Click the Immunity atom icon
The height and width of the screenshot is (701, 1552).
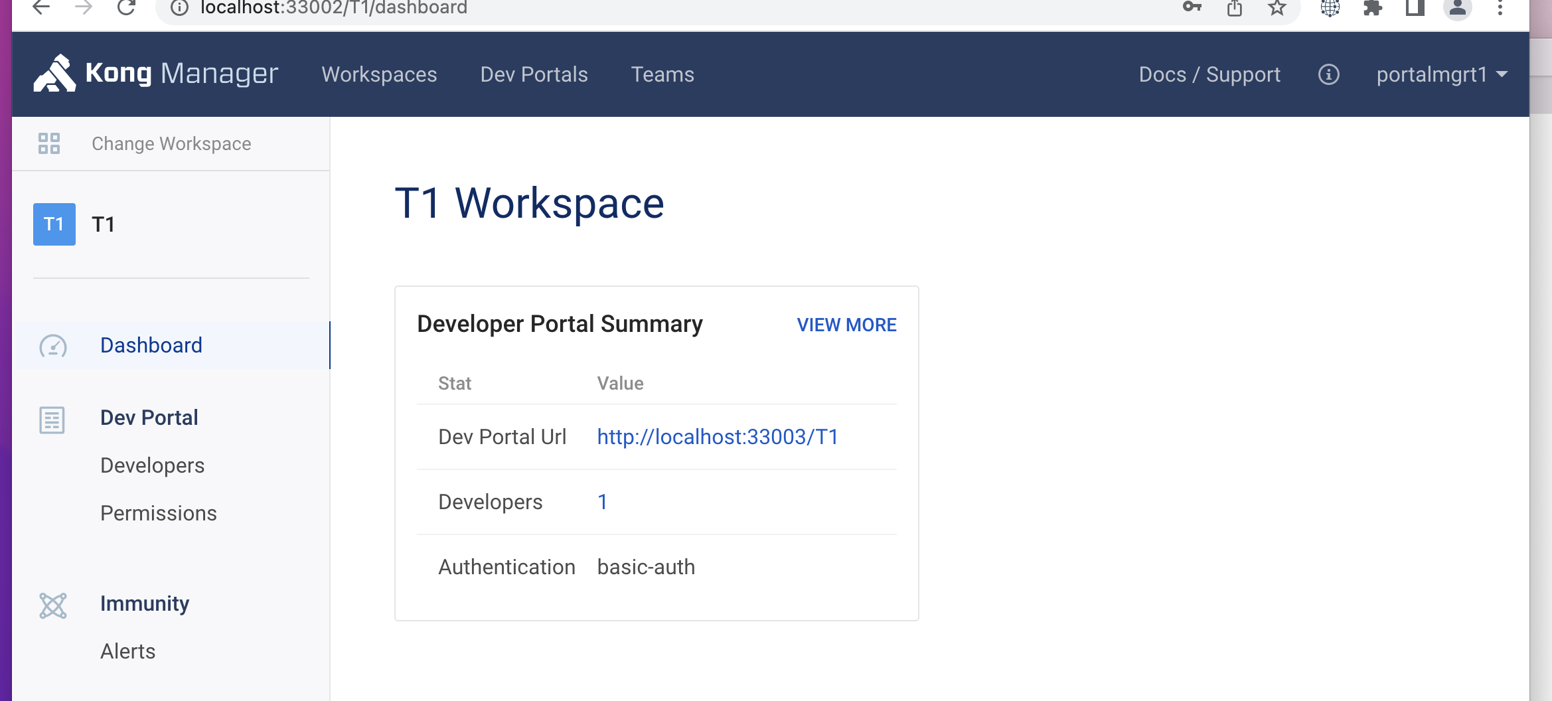(53, 605)
